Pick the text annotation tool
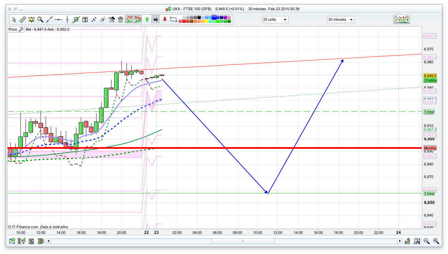Screen dimensions: 448x254 tap(85, 19)
